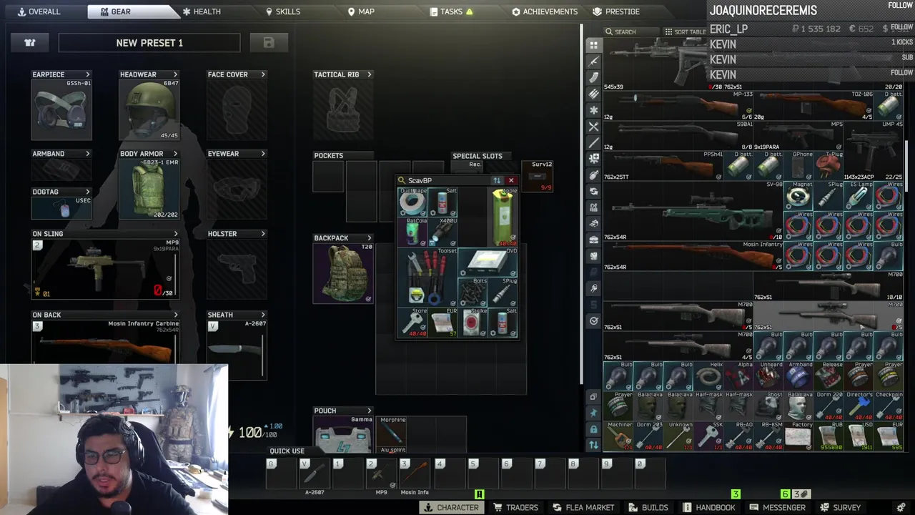915x515 pixels.
Task: Switch to the HEALTH tab
Action: point(202,11)
